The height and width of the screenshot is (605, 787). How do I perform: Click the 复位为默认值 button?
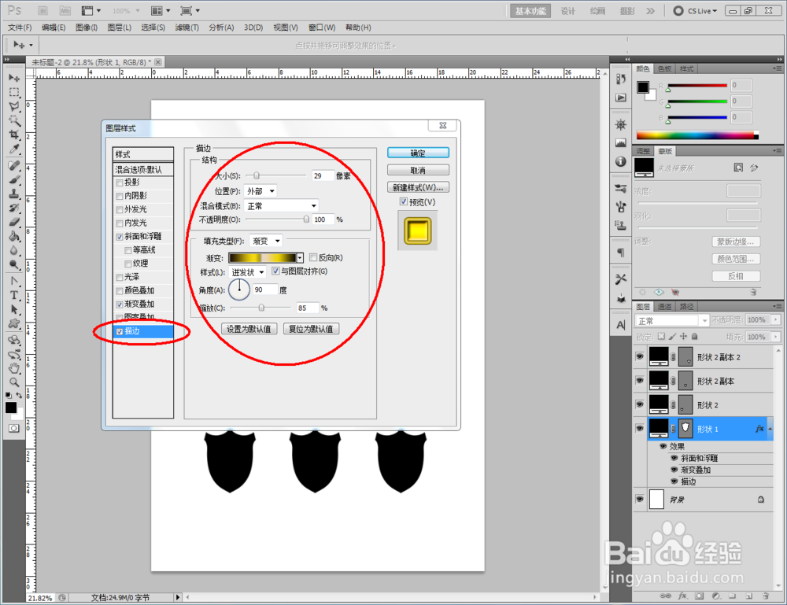point(311,329)
